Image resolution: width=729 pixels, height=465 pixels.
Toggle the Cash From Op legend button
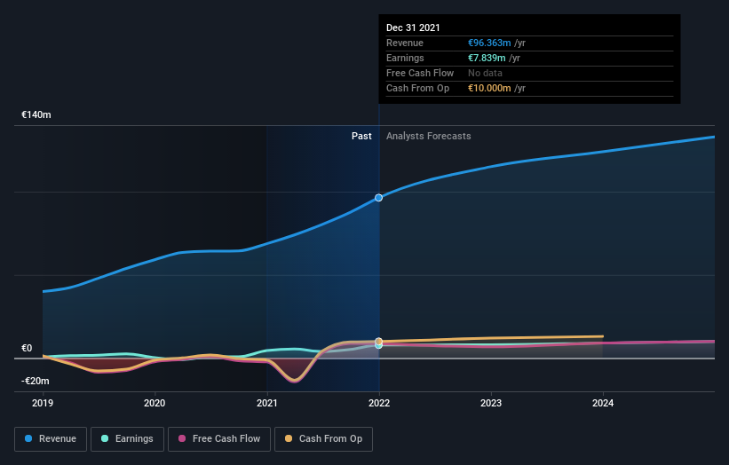tap(323, 439)
